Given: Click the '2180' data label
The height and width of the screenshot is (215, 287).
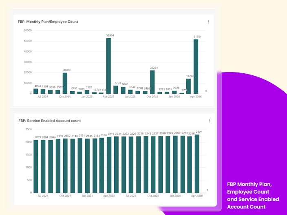Looking at the screenshot, I should pos(104,135).
